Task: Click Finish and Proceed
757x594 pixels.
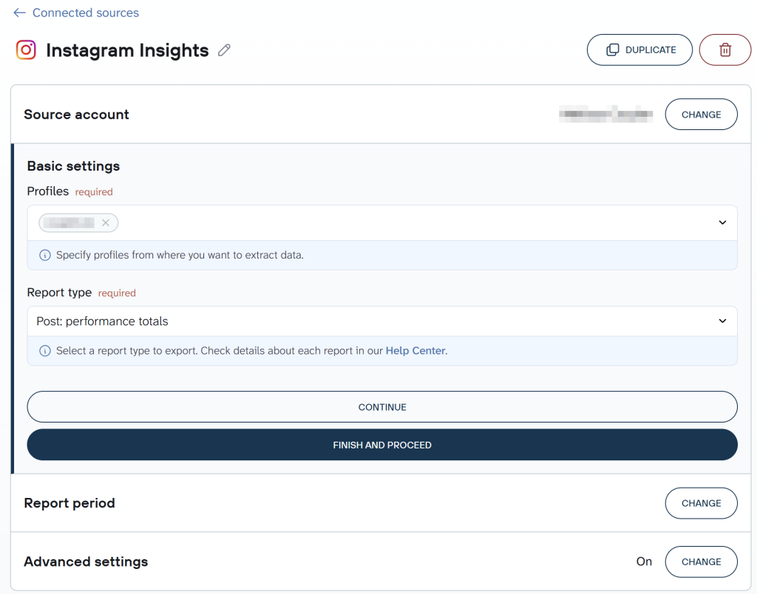Action: [382, 445]
